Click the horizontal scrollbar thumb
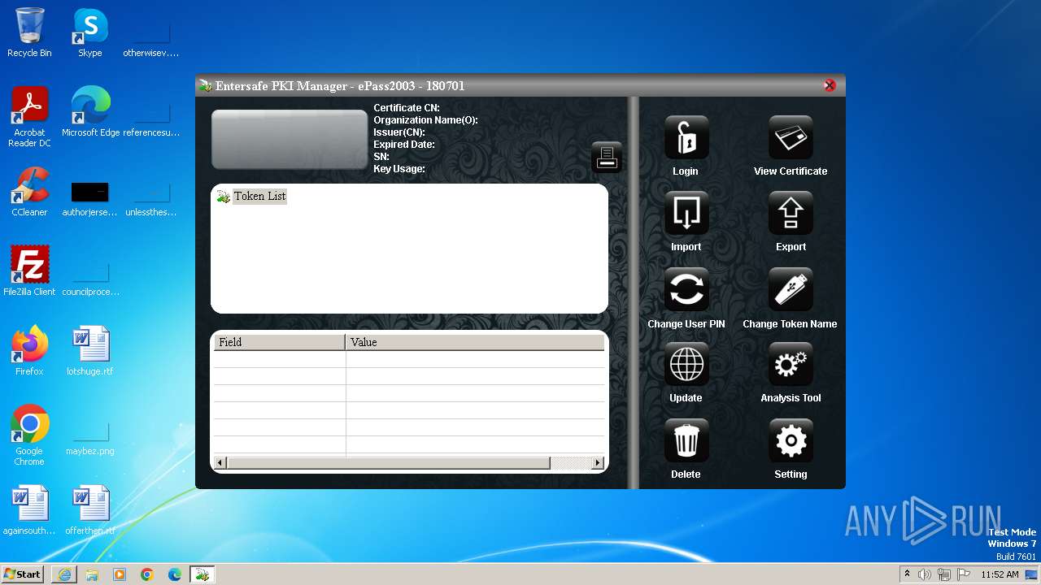 (x=388, y=463)
